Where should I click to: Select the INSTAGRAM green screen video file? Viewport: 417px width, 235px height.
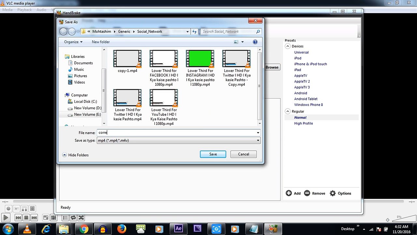click(200, 68)
